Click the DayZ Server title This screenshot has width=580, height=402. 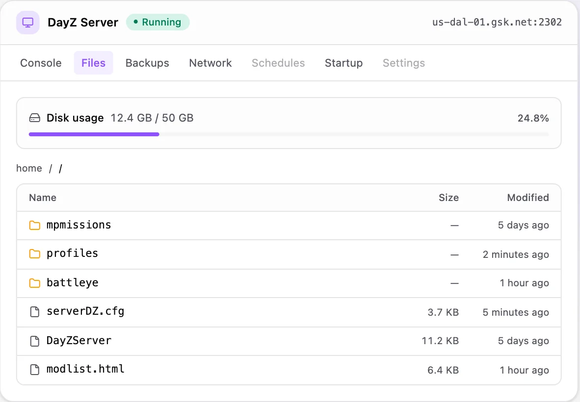point(83,23)
